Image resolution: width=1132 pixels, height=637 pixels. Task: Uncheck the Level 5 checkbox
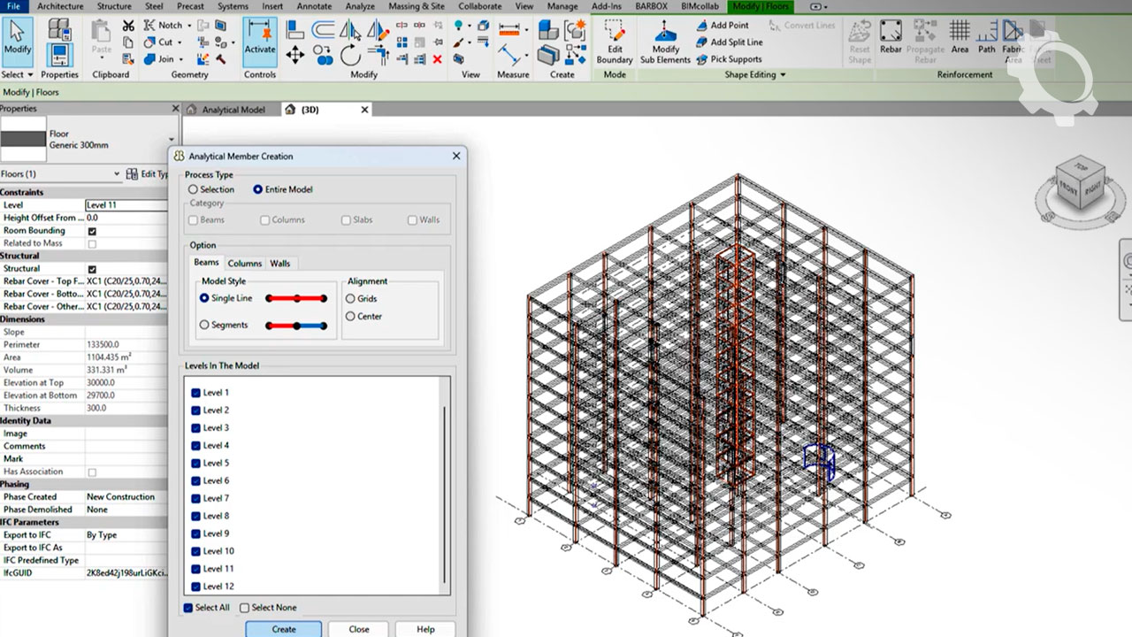196,463
